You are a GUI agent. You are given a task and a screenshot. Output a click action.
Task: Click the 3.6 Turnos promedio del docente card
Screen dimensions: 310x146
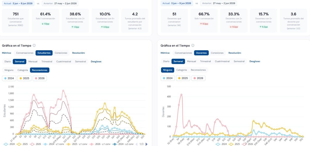pos(293,20)
